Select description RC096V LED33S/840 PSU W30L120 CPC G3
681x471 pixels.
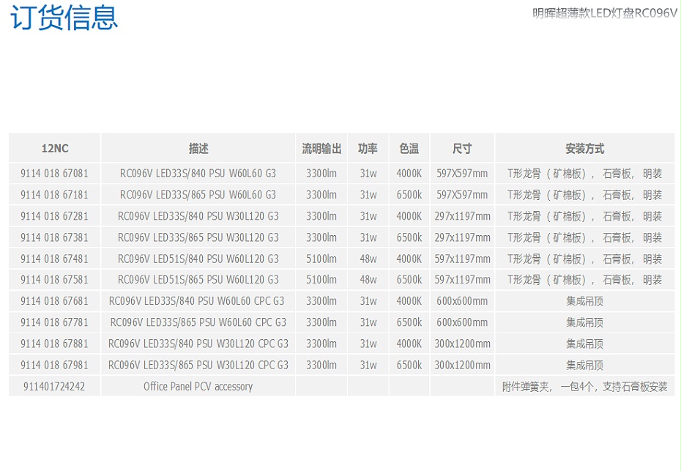[x=198, y=344]
